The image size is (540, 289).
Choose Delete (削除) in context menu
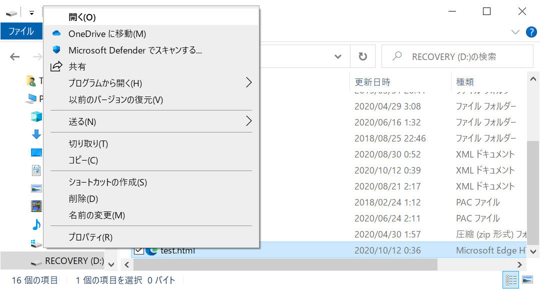(x=151, y=199)
